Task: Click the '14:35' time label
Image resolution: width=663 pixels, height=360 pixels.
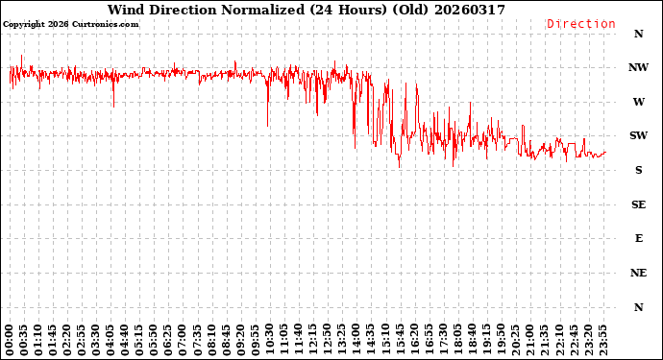Action: pos(370,340)
